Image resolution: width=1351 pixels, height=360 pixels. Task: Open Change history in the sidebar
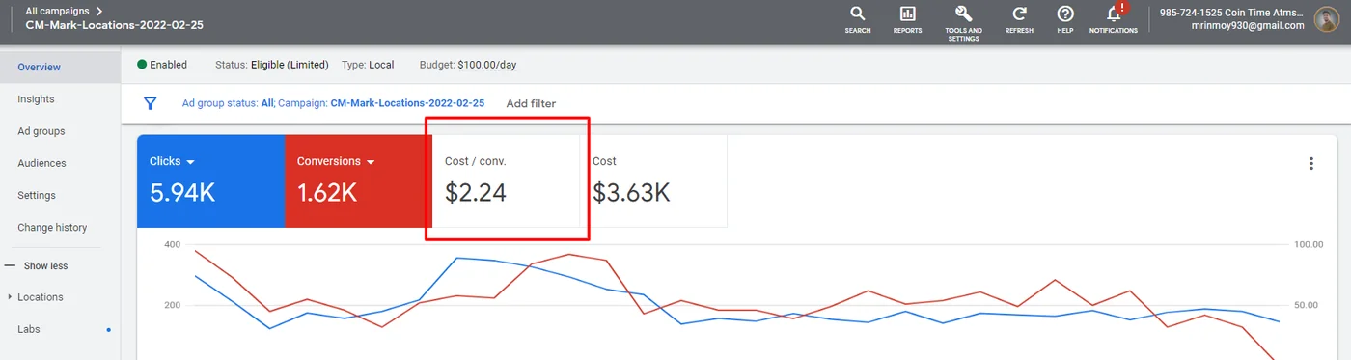(x=52, y=228)
